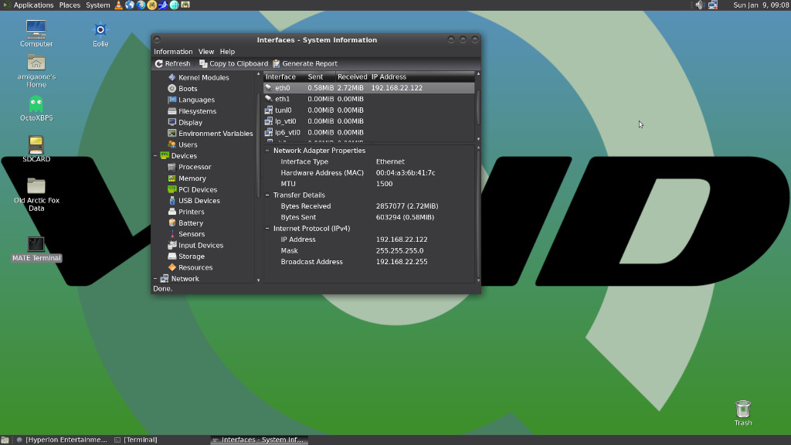This screenshot has height=445, width=791.
Task: Click the Processor chip icon
Action: [x=172, y=167]
